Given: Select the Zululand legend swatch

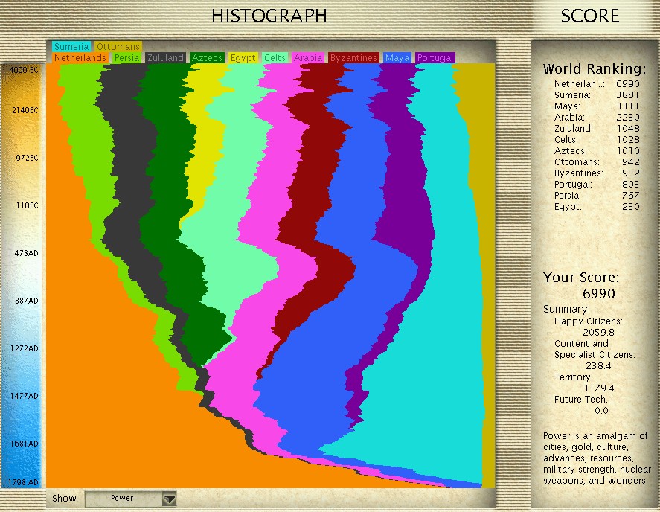Looking at the screenshot, I should 165,58.
